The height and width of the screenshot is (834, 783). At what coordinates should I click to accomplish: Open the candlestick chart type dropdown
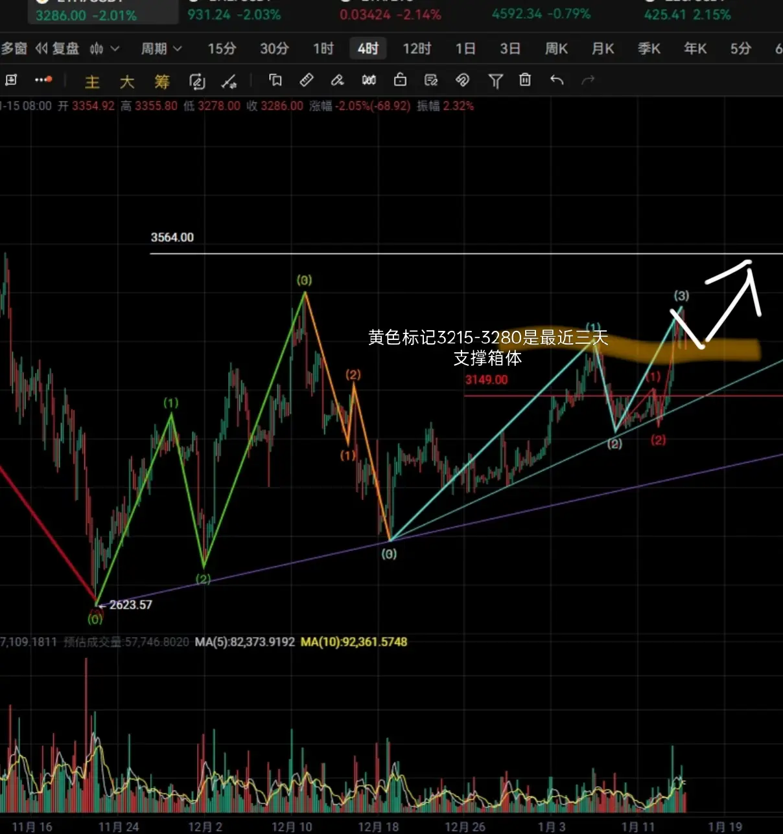104,49
